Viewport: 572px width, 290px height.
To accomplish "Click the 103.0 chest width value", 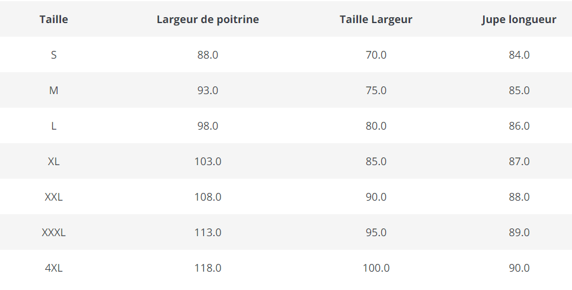I will click(207, 162).
